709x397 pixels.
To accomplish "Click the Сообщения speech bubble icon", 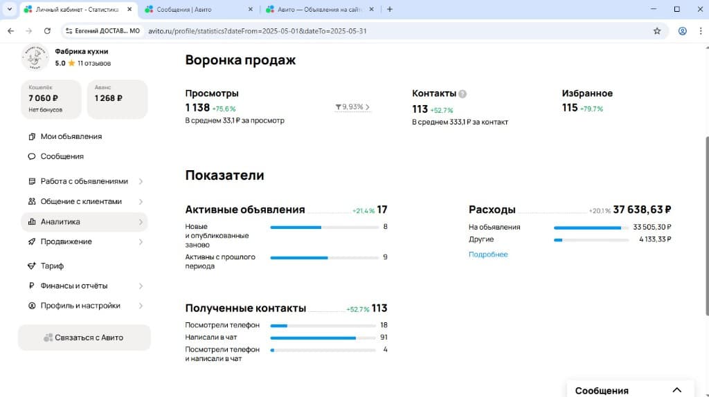I will pyautogui.click(x=32, y=156).
